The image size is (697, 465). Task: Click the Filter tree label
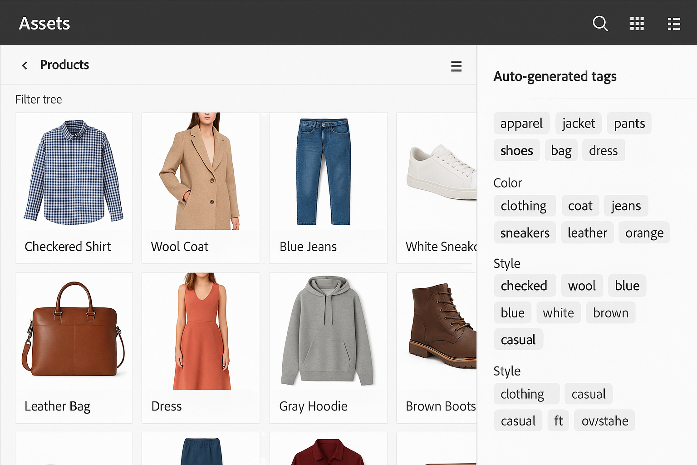[x=39, y=99]
